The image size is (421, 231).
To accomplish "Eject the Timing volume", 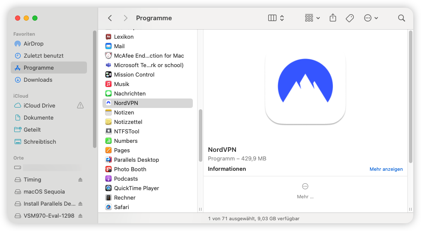I will point(80,179).
